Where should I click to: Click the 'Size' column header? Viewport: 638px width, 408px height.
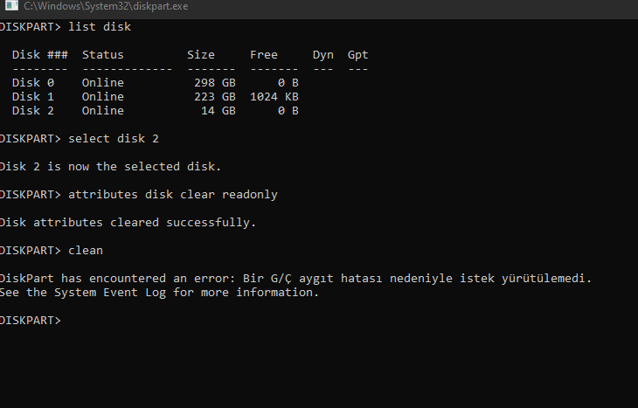(201, 55)
